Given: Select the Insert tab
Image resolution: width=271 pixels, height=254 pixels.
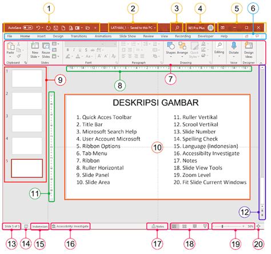Looking at the screenshot, I should pyautogui.click(x=41, y=36).
